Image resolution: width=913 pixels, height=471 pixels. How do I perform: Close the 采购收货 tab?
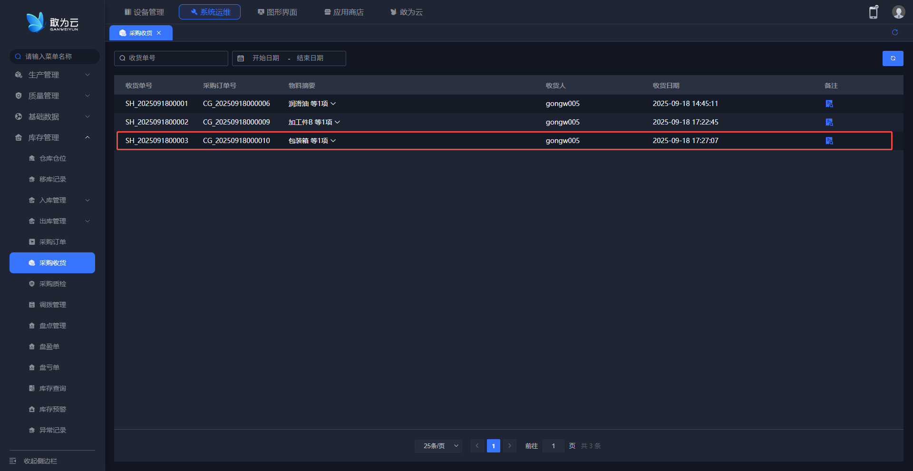coord(159,33)
